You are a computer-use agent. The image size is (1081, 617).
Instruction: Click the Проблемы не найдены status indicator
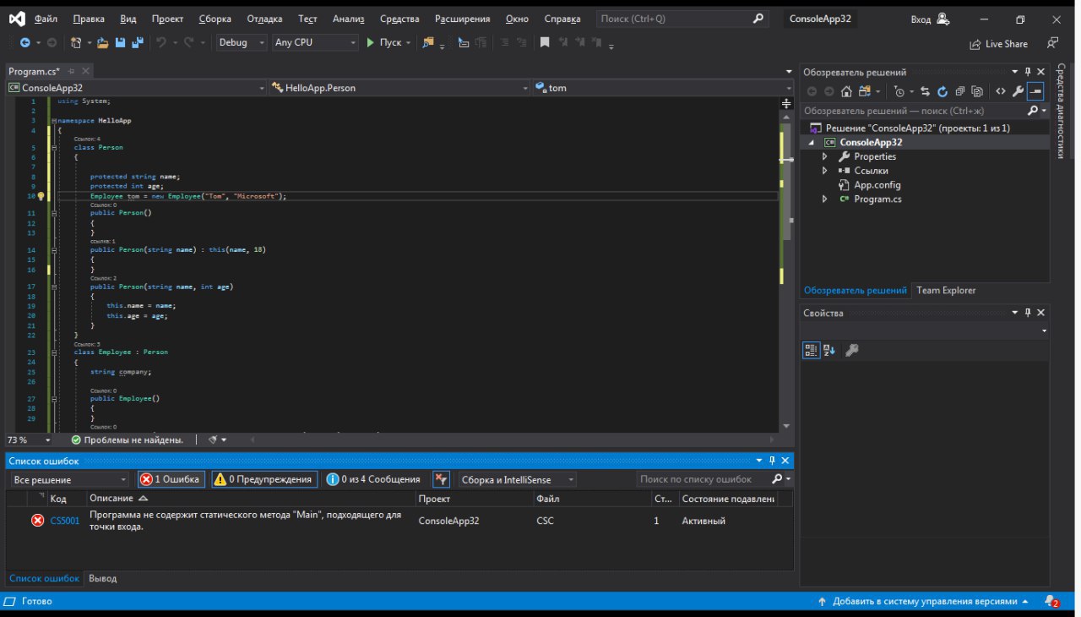click(x=128, y=440)
